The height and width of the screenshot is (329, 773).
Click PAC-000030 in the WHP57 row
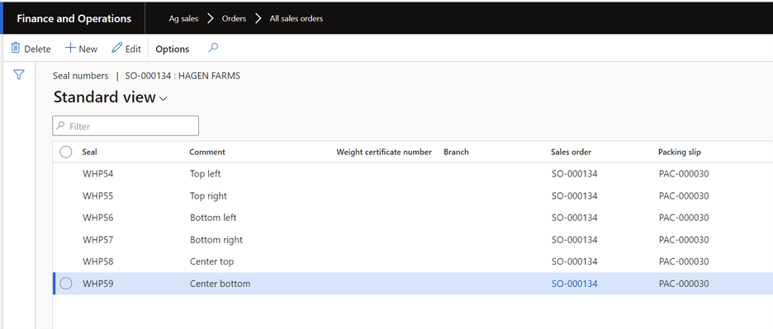click(684, 240)
